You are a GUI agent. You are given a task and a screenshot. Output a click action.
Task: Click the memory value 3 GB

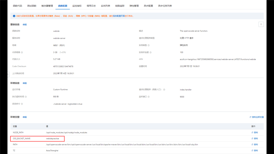coord(55,52)
